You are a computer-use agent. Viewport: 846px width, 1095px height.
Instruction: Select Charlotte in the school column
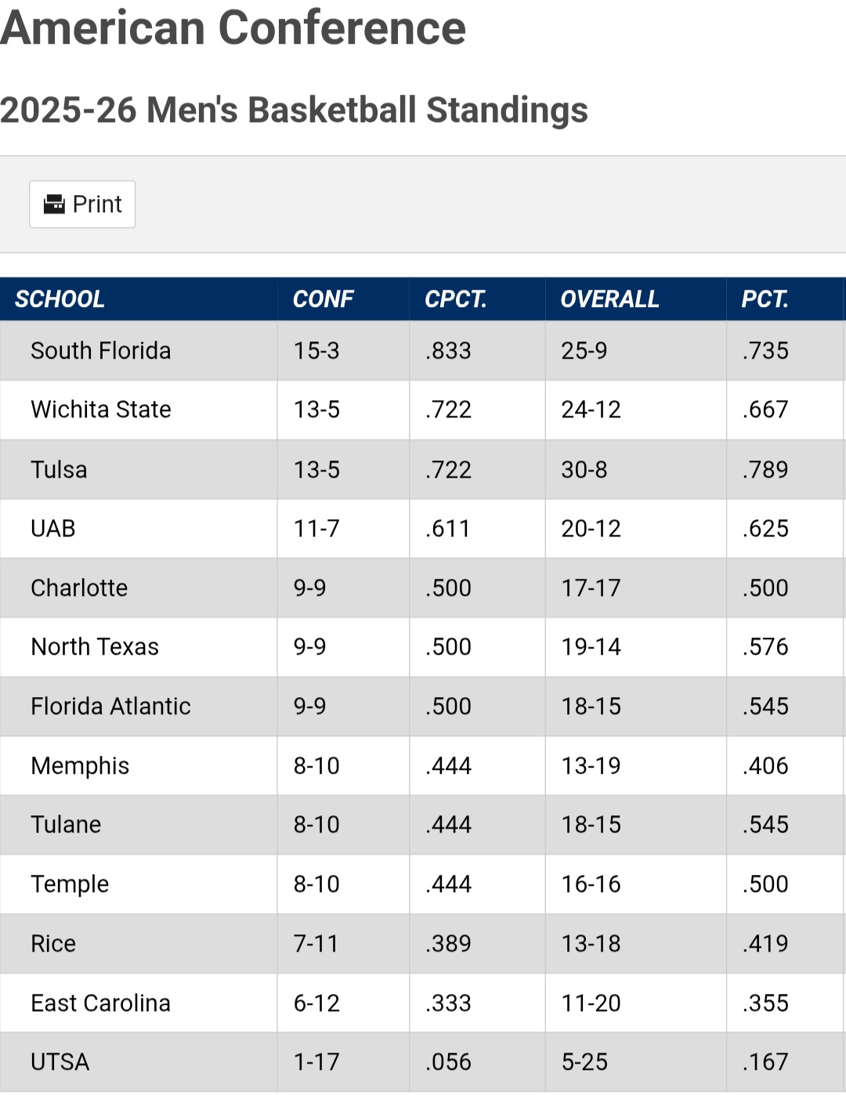pyautogui.click(x=79, y=588)
